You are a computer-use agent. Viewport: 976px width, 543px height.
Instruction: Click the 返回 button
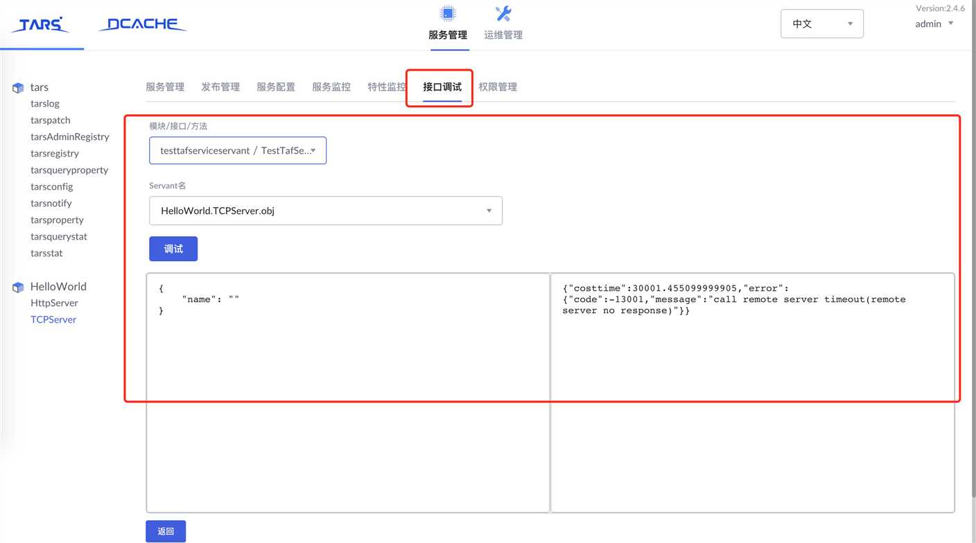pyautogui.click(x=166, y=531)
